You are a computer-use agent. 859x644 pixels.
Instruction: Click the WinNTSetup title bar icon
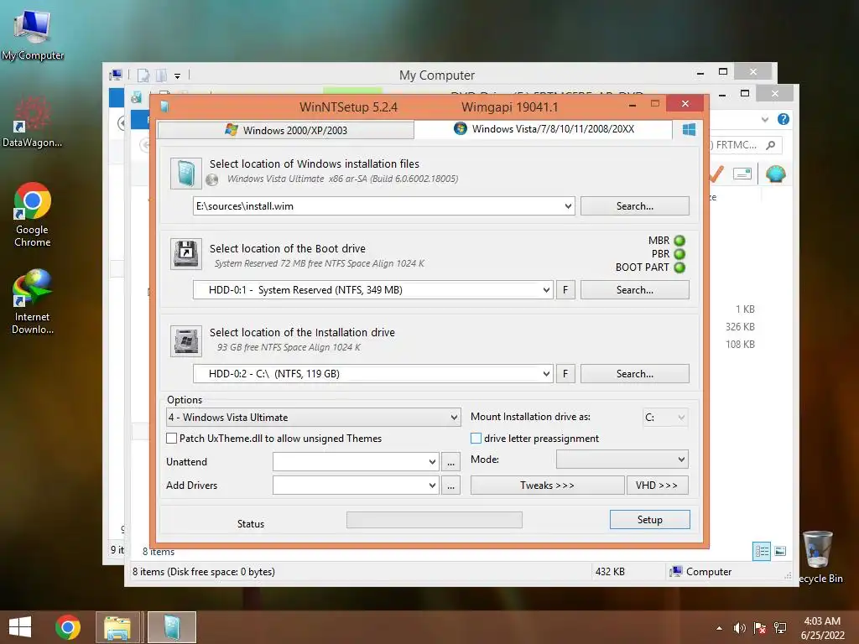pos(164,106)
